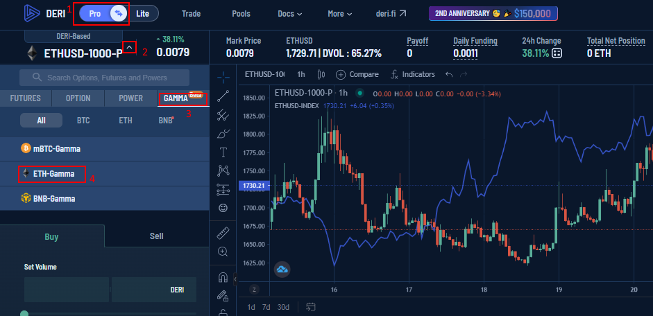This screenshot has width=653, height=316.
Task: Click the Pro/Lite swap arrows knob
Action: (x=119, y=13)
